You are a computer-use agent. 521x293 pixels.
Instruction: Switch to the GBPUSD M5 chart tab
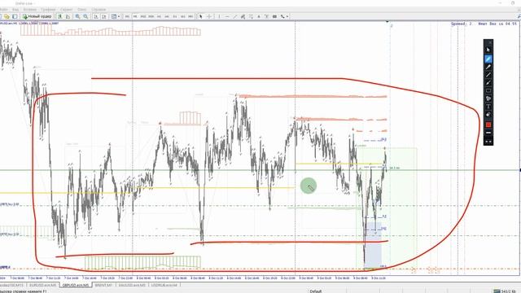(76, 285)
